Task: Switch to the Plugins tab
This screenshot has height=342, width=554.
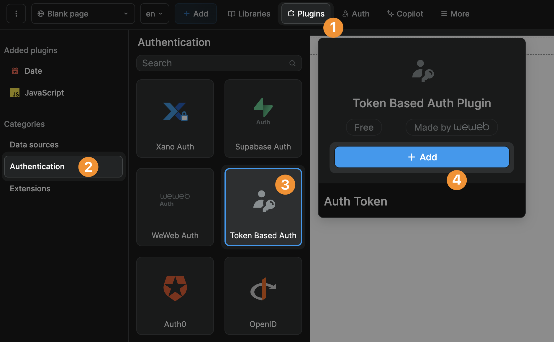Action: [306, 14]
